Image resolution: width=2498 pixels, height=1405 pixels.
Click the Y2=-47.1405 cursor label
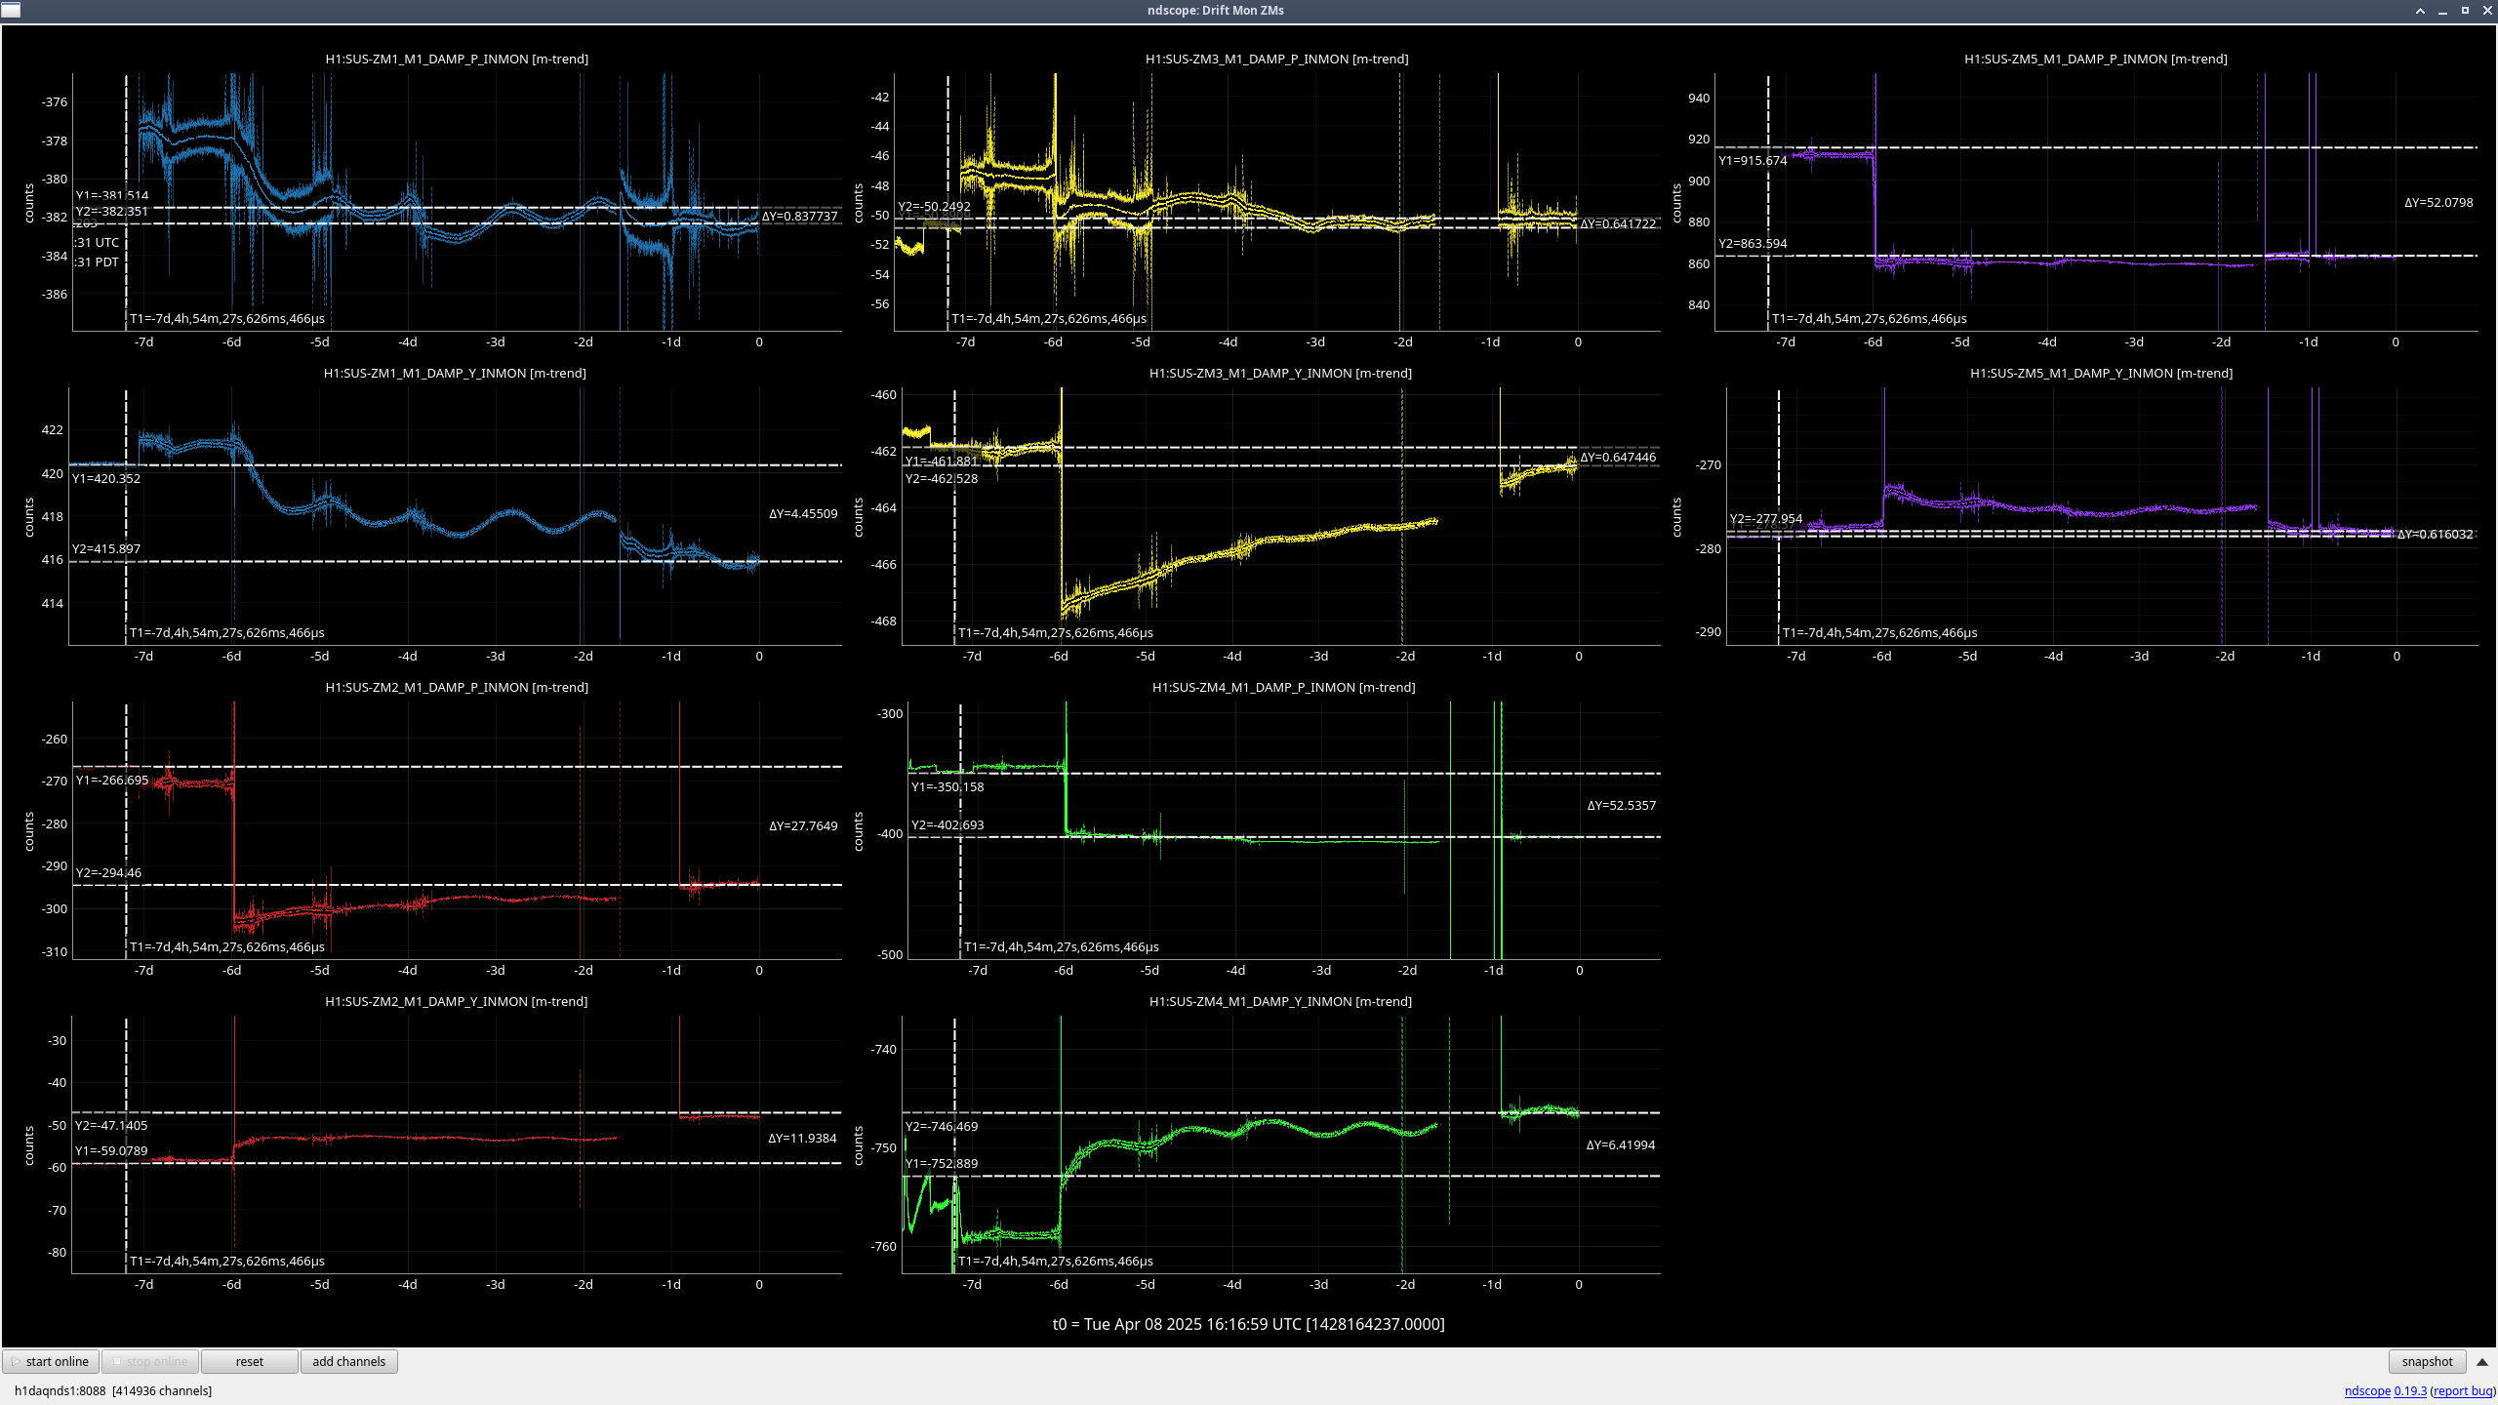pos(111,1125)
